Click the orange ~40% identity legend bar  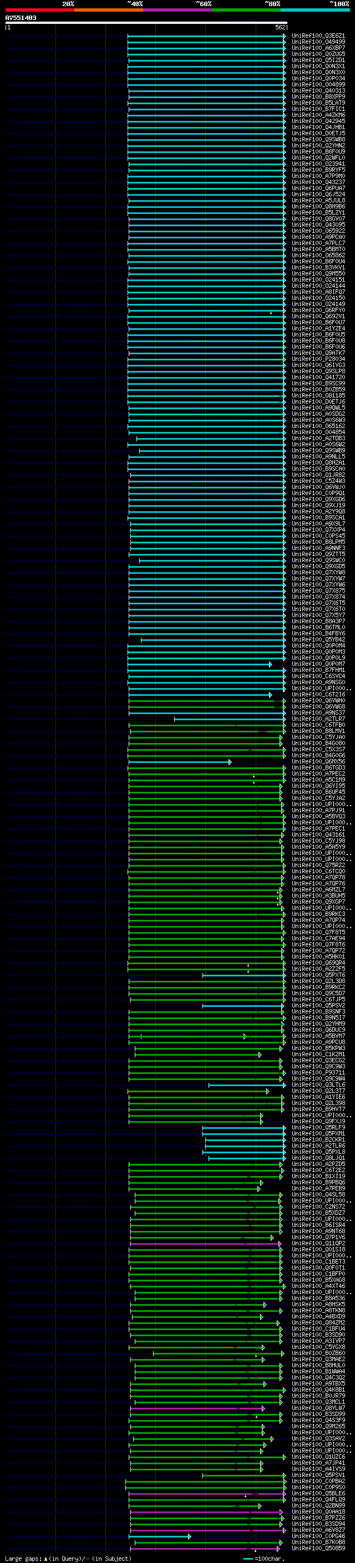(109, 10)
